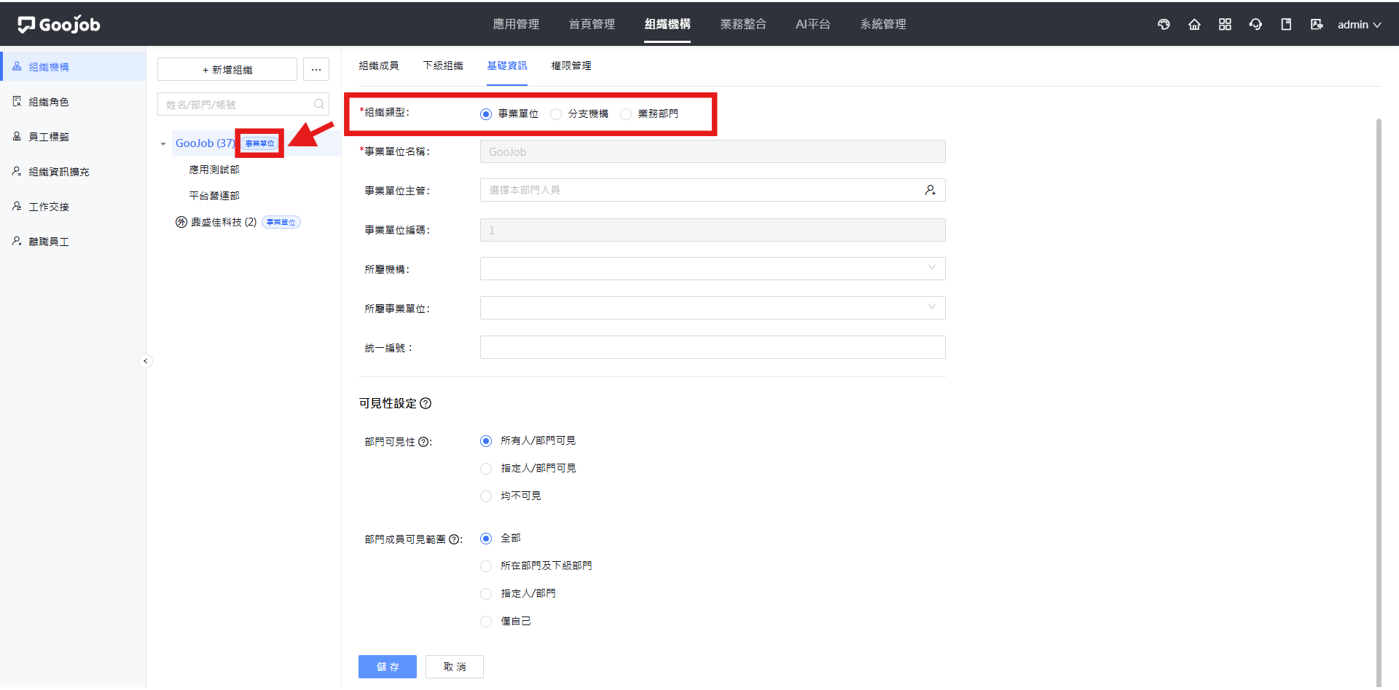Select 指定人/部門可見 radio
This screenshot has height=690, width=1399.
486,469
